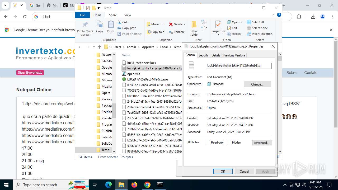
Task: Open the Windows Start menu
Action: [6, 185]
